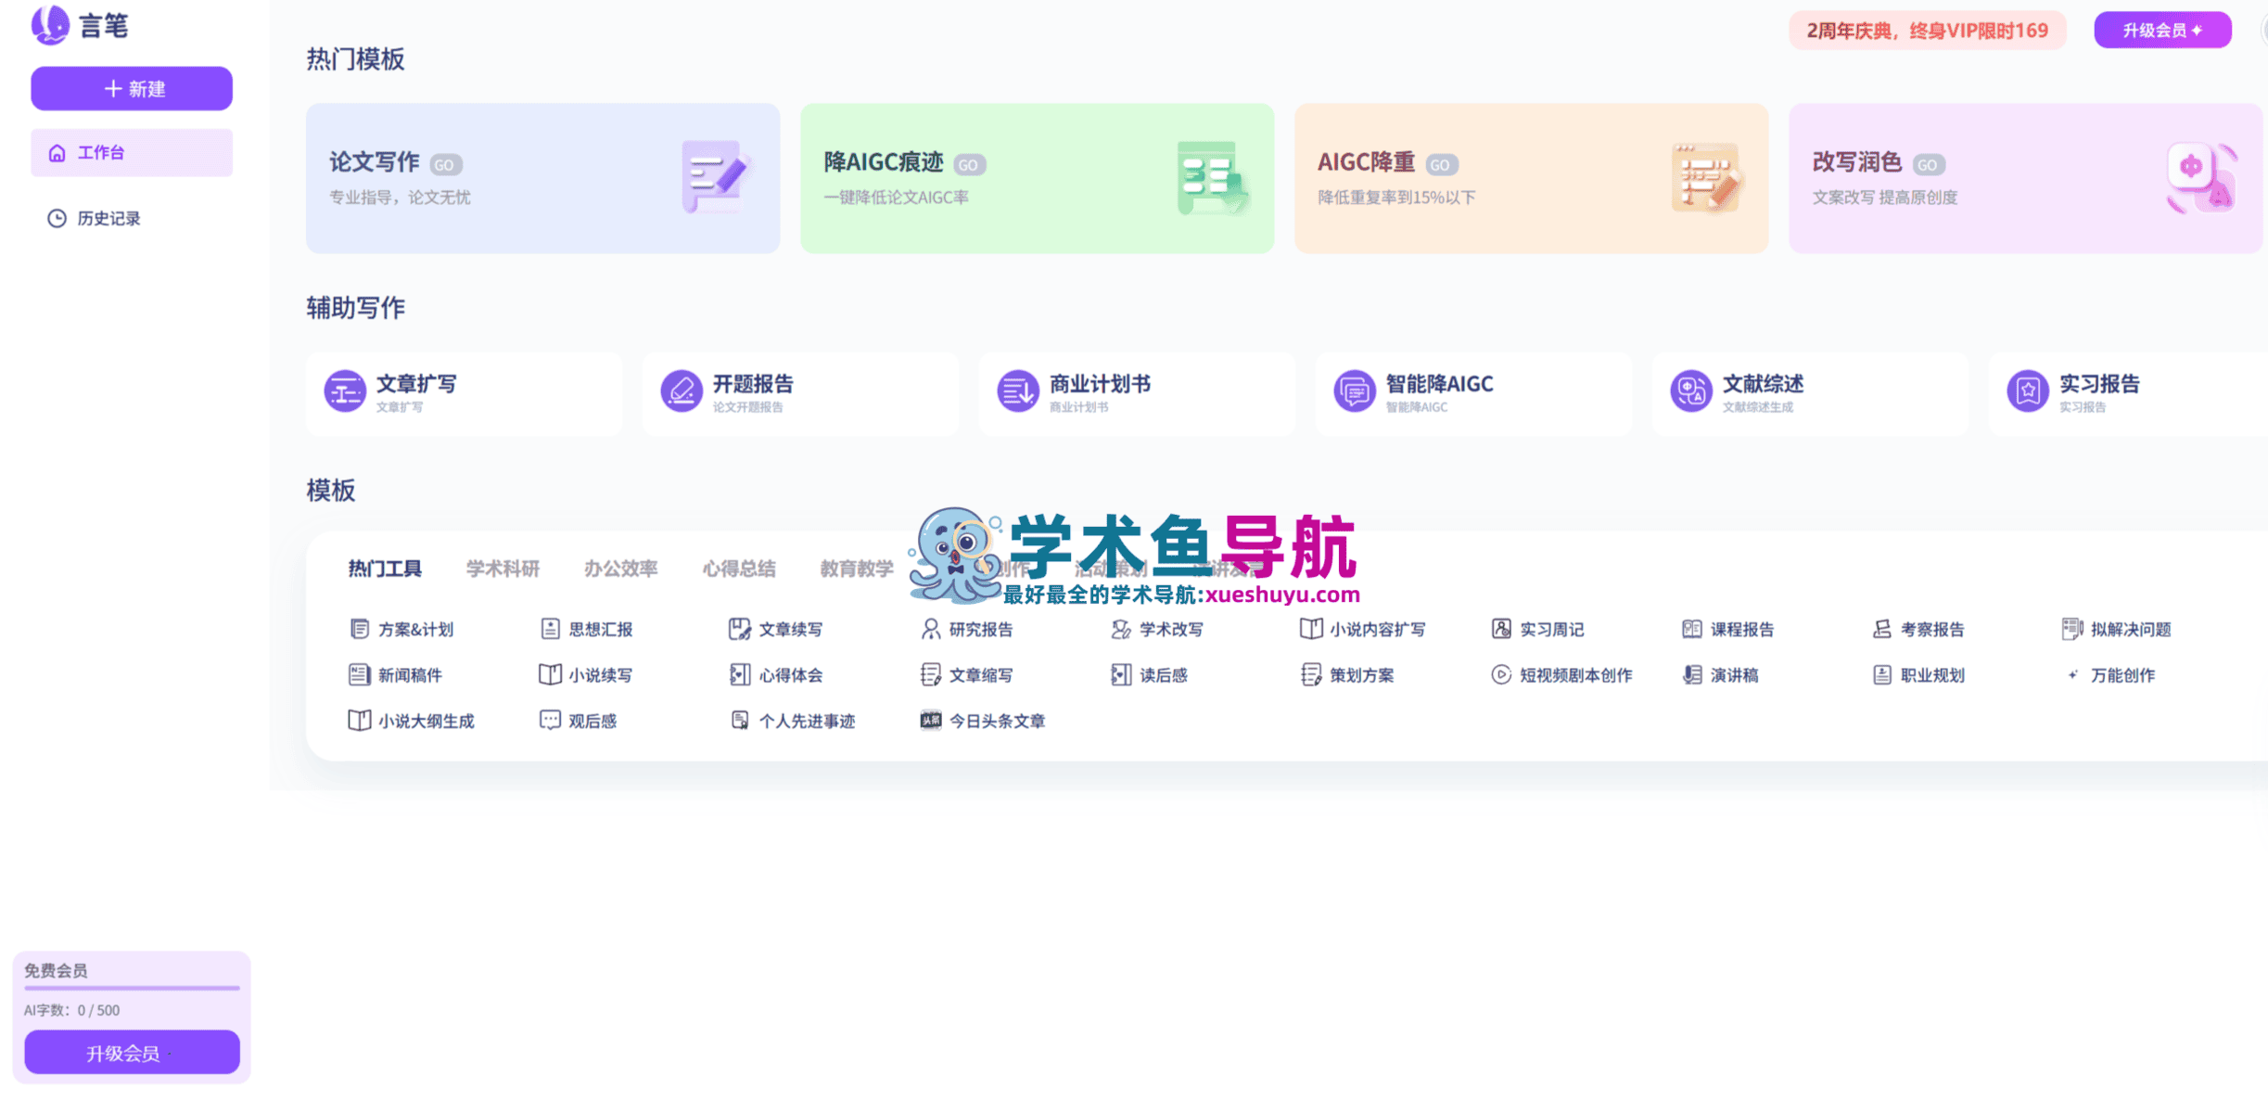The height and width of the screenshot is (1113, 2268).
Task: Click the 开题报告 round pen icon
Action: 682,390
